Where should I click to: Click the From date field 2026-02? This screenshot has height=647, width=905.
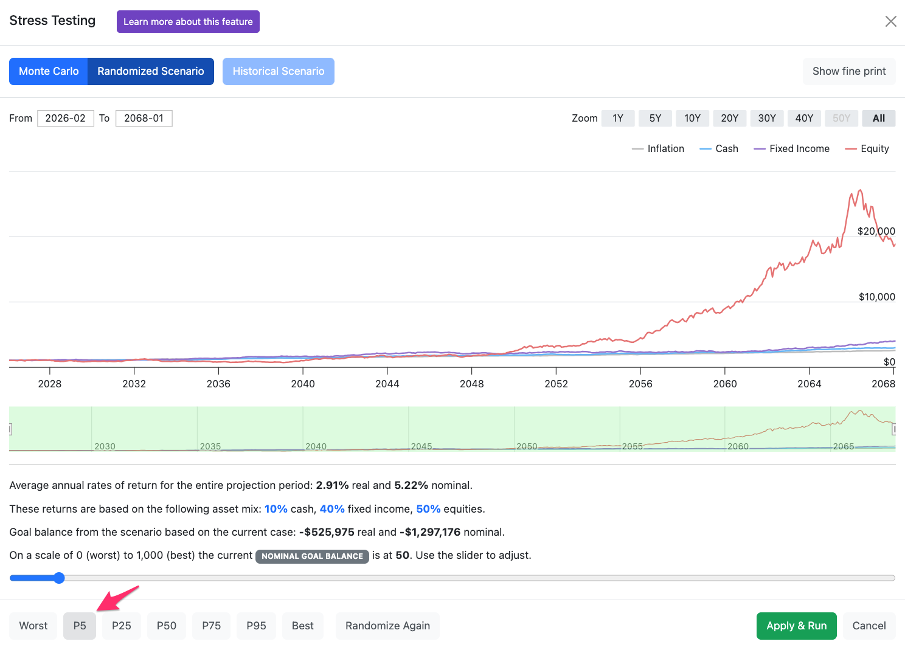(66, 118)
